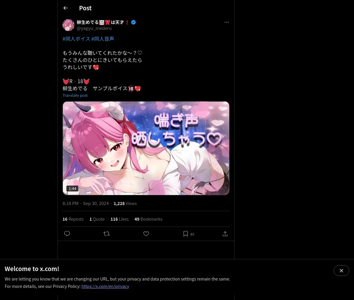Click the verified blue checkmark badge

[x=133, y=22]
